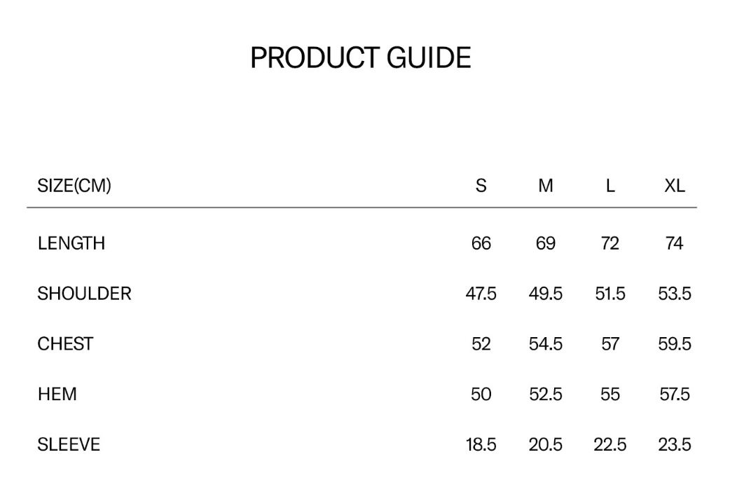Viewport: 737px width, 492px height.
Task: Click sleeve value 18.5 for size S
Action: click(481, 444)
